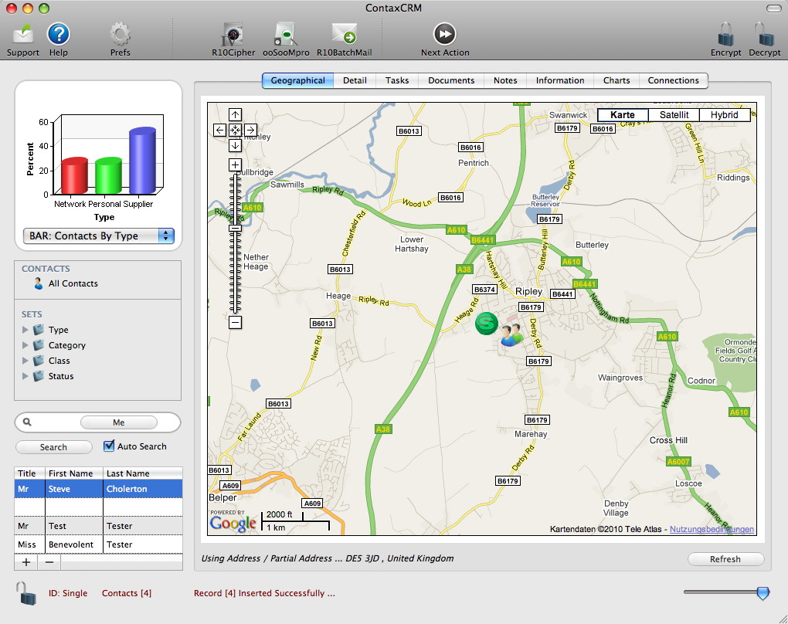Click the magnifier icon in search field

tap(27, 422)
